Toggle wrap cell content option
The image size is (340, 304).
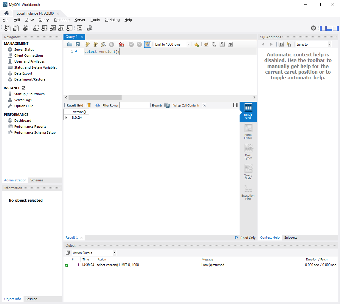(x=204, y=105)
